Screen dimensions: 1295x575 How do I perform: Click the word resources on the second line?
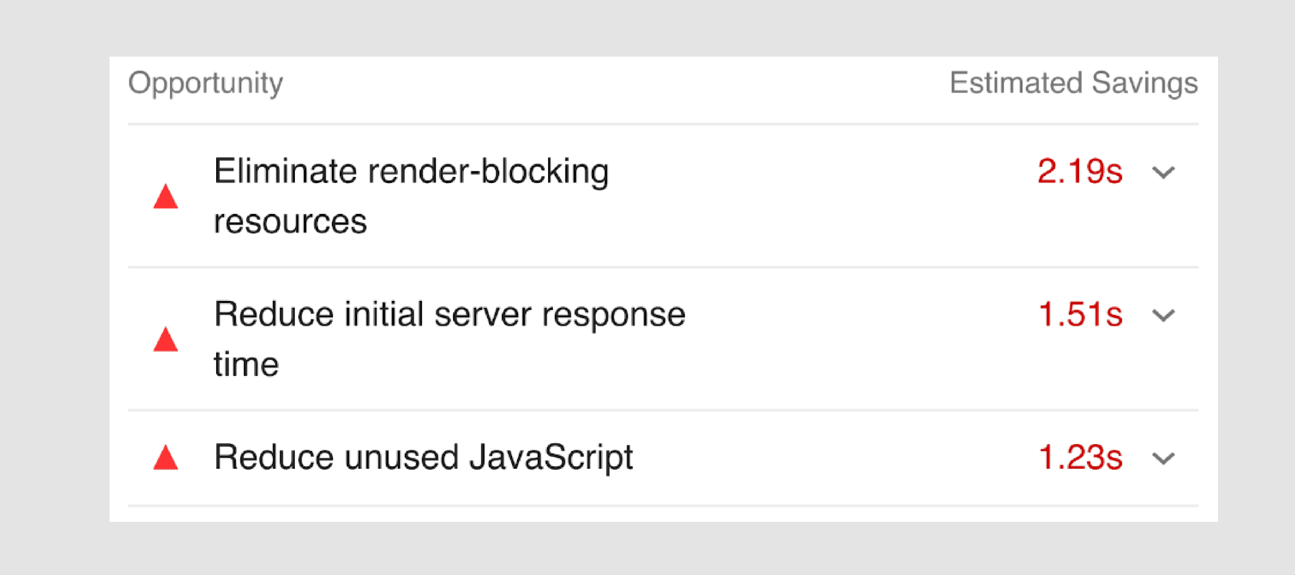(x=290, y=222)
